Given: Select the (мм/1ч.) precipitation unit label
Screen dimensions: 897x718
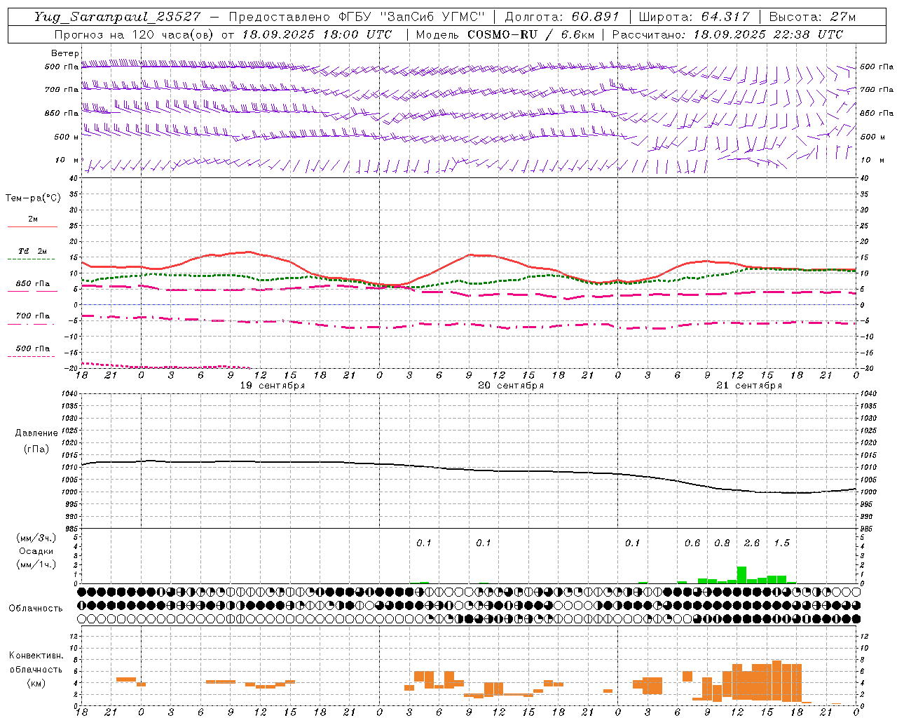Looking at the screenshot, I should pyautogui.click(x=36, y=564).
